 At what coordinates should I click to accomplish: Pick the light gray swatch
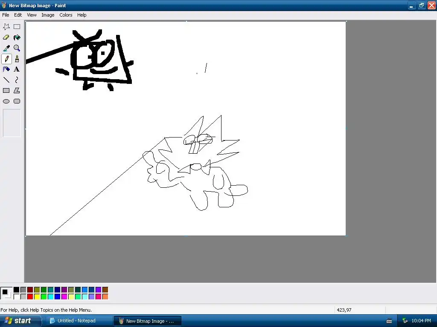[x=23, y=297]
